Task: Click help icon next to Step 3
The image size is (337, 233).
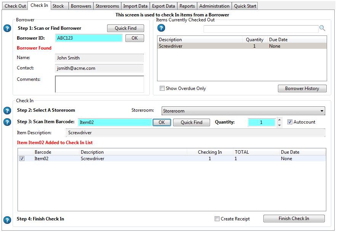Action: click(7, 122)
